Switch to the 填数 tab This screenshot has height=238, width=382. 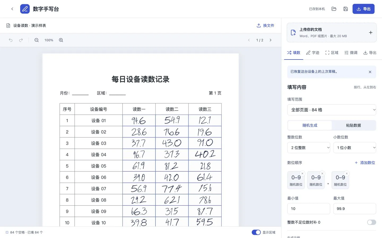[x=294, y=53]
